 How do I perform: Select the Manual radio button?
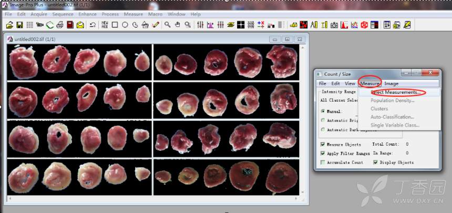pos(323,111)
